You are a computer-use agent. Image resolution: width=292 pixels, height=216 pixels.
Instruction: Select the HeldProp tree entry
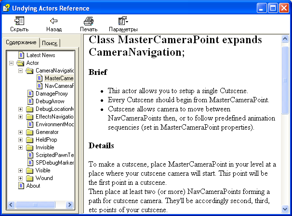click(46, 140)
